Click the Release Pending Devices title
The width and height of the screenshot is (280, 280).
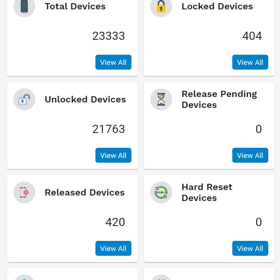coord(219,99)
